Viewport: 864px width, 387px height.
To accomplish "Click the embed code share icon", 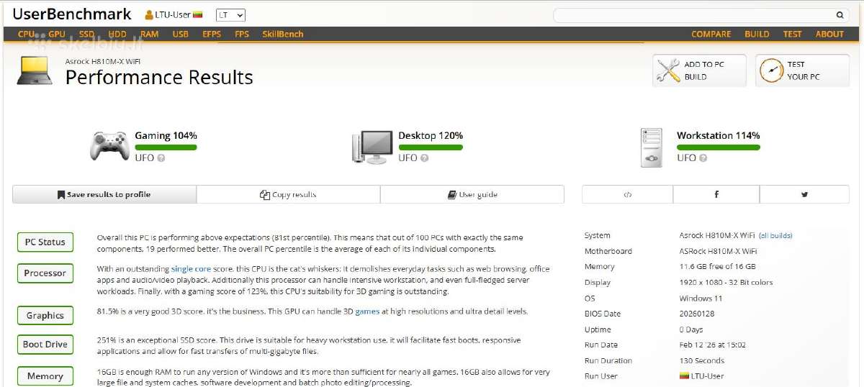I will [627, 194].
